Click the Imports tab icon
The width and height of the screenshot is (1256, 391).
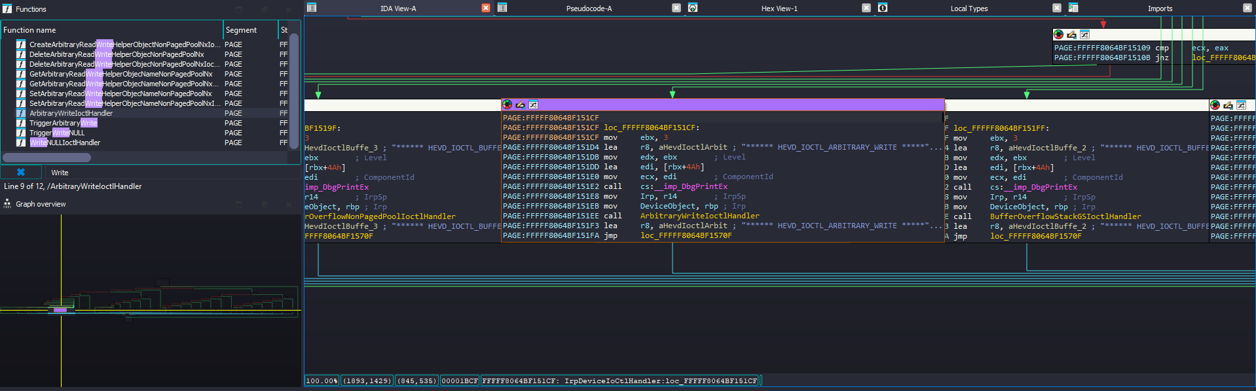(1073, 8)
